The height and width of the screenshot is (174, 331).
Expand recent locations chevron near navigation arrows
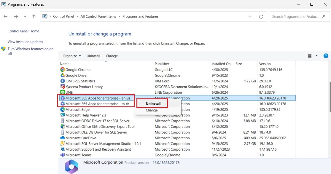(x=25, y=17)
